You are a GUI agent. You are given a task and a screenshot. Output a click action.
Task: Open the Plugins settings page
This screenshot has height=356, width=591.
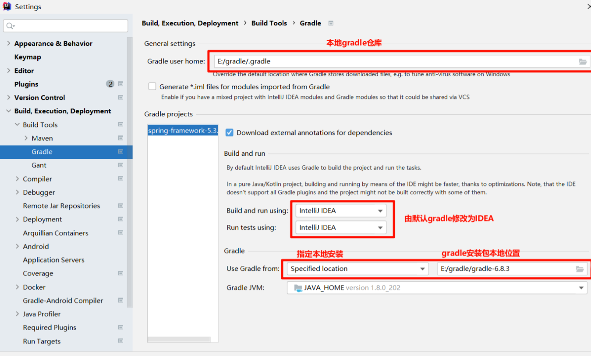click(x=26, y=84)
